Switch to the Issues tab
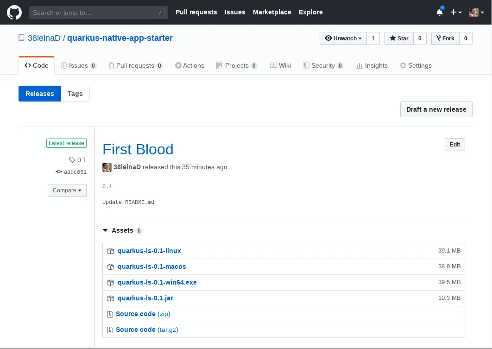The width and height of the screenshot is (492, 349). (78, 65)
